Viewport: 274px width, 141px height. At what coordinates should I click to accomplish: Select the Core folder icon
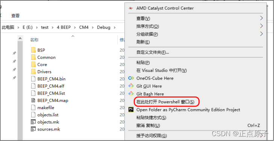tap(33, 64)
